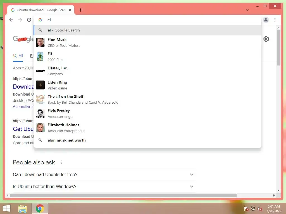Click the Google icon in address bar
Viewport: 286px width, 214px height.
pos(40,20)
